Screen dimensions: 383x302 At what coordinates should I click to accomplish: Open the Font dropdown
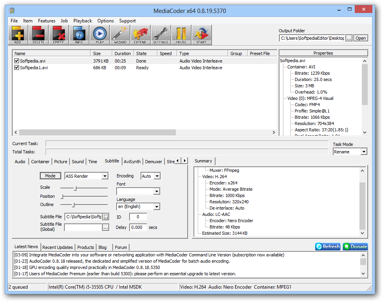point(157,191)
